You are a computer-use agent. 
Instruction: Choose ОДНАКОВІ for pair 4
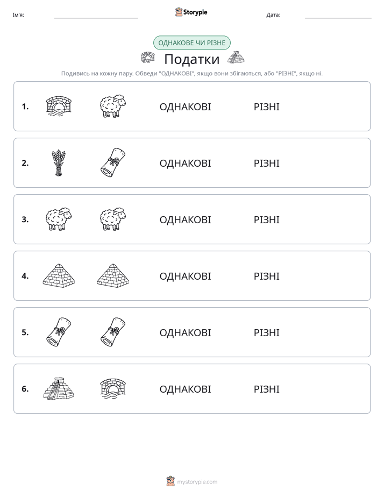[x=185, y=276]
